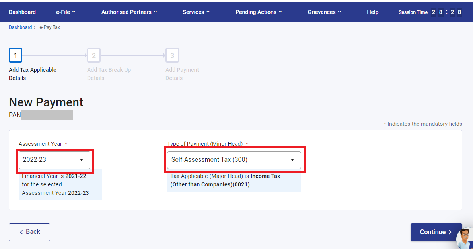Click step 3 Add Payment Details circle

pyautogui.click(x=172, y=55)
